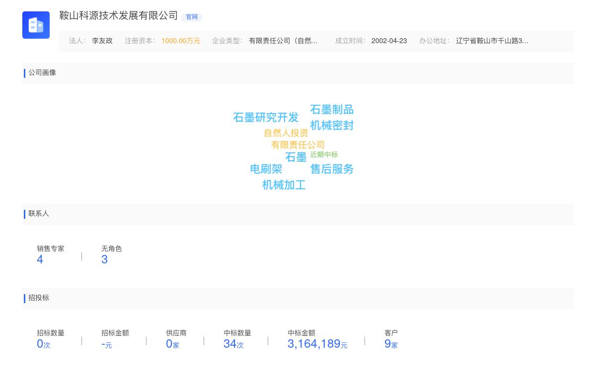Click the 无角色 label
This screenshot has height=373, width=596.
pyautogui.click(x=112, y=249)
